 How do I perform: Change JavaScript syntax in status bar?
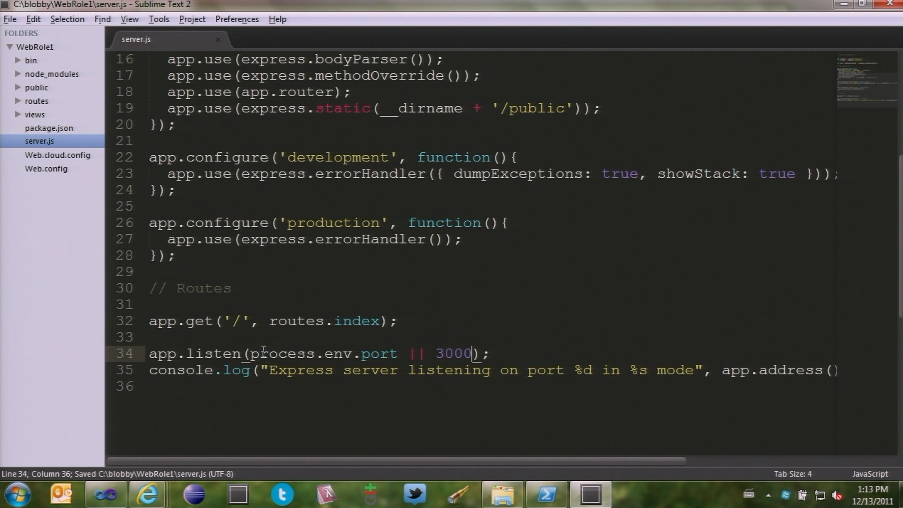(870, 474)
